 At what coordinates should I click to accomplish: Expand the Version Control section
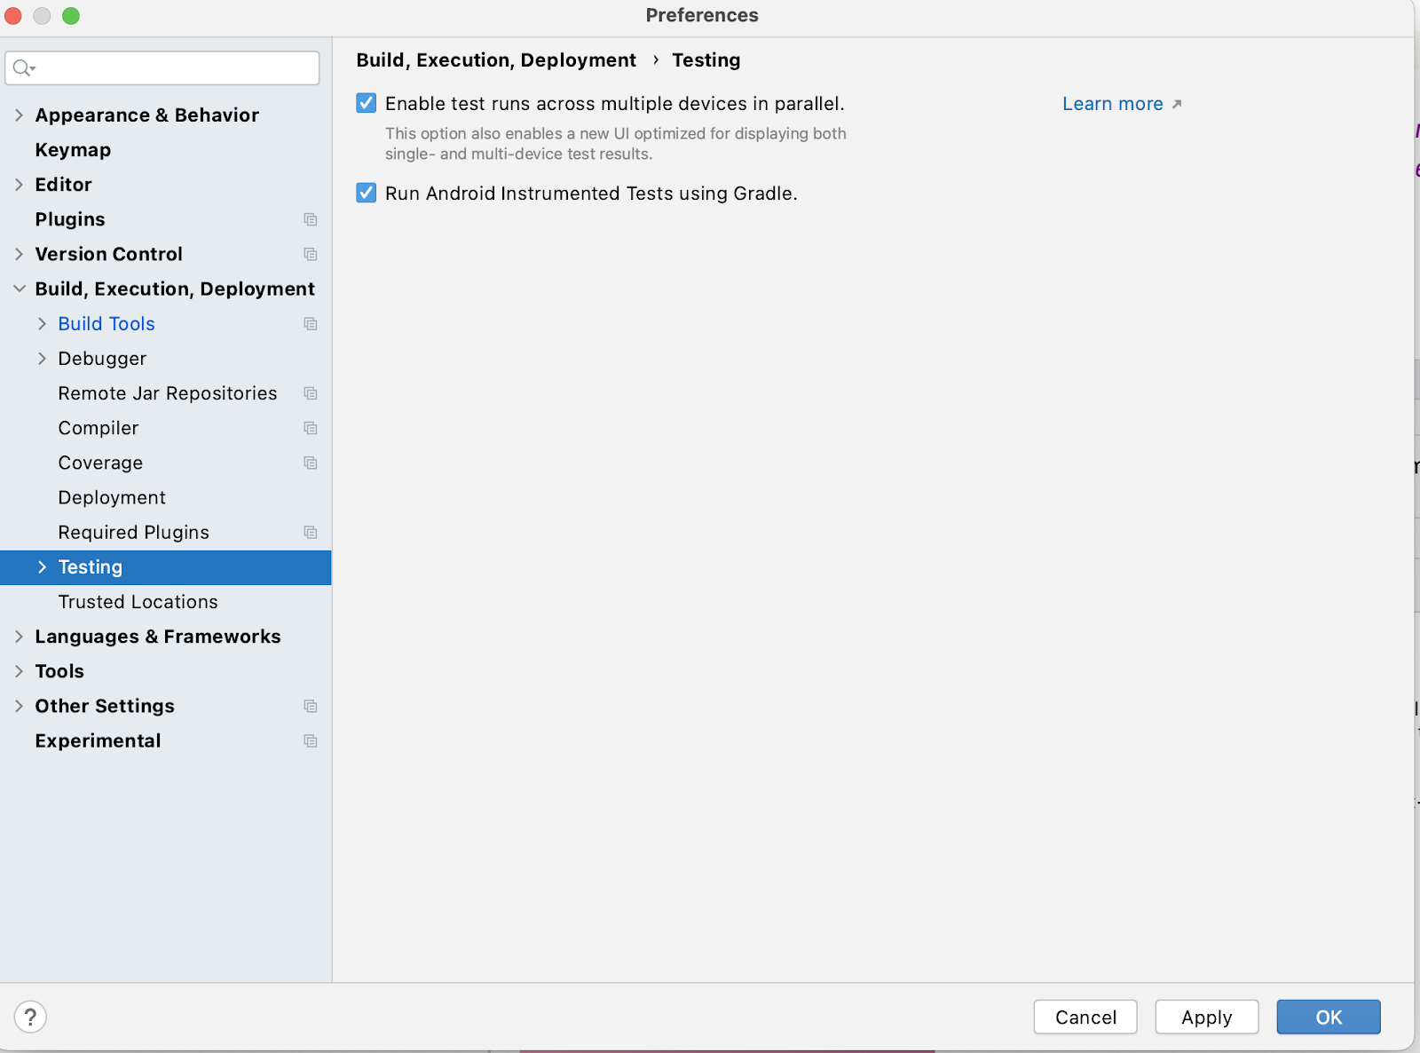point(20,254)
